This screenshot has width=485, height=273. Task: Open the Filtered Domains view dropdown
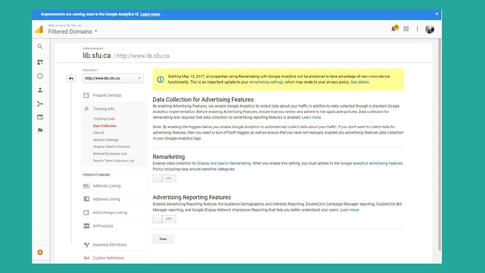[x=72, y=32]
